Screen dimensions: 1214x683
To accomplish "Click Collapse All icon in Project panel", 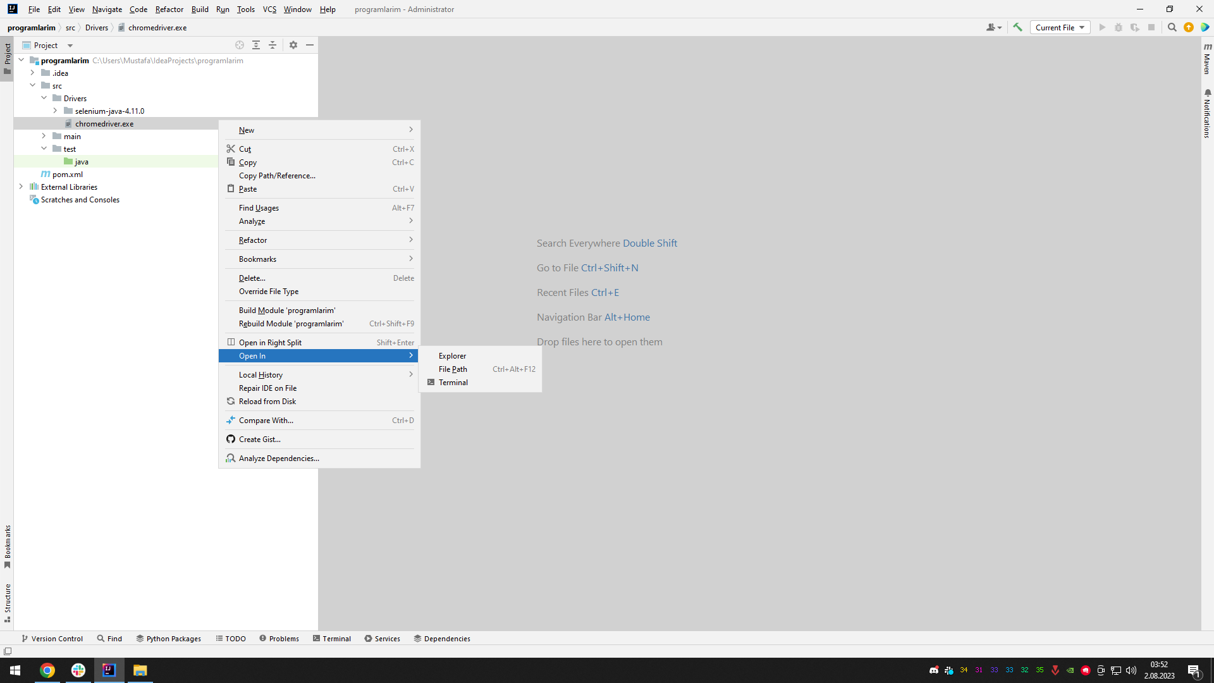I will point(273,45).
